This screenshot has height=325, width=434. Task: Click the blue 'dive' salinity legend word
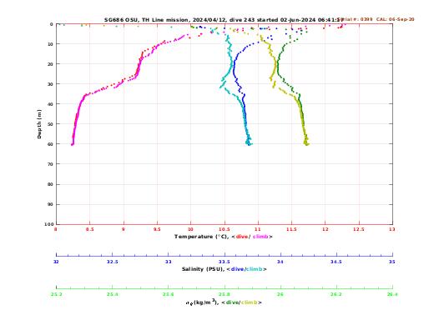(237, 269)
